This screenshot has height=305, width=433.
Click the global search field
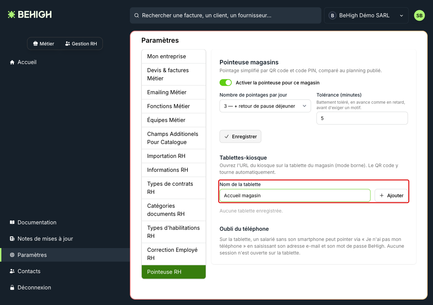226,16
